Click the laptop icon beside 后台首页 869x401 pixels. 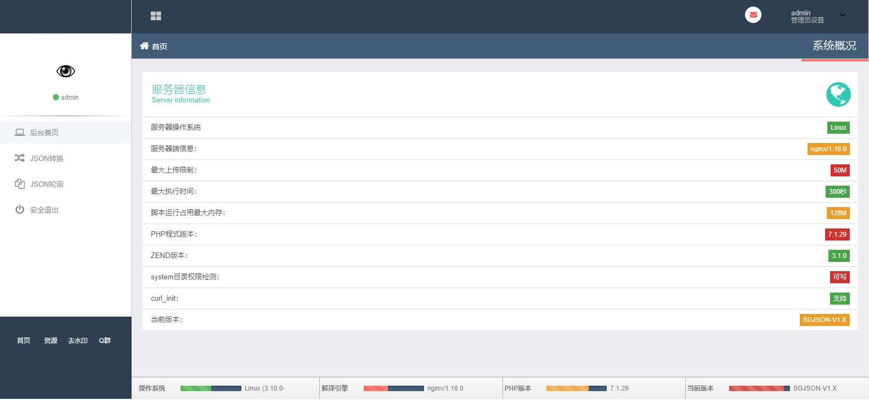click(20, 133)
